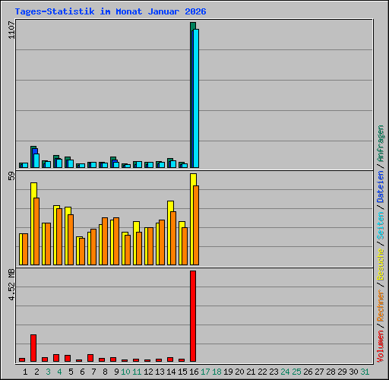Click the cyan pages bar for day 2
The image size is (389, 380).
[x=36, y=160]
